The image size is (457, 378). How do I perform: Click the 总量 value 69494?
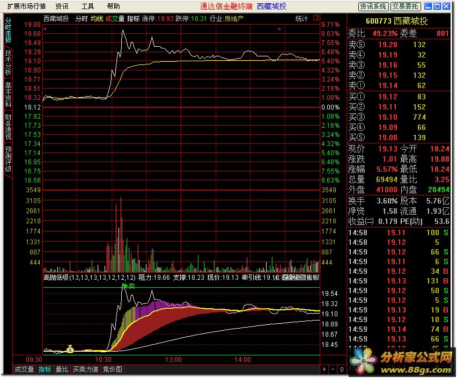tap(387, 179)
